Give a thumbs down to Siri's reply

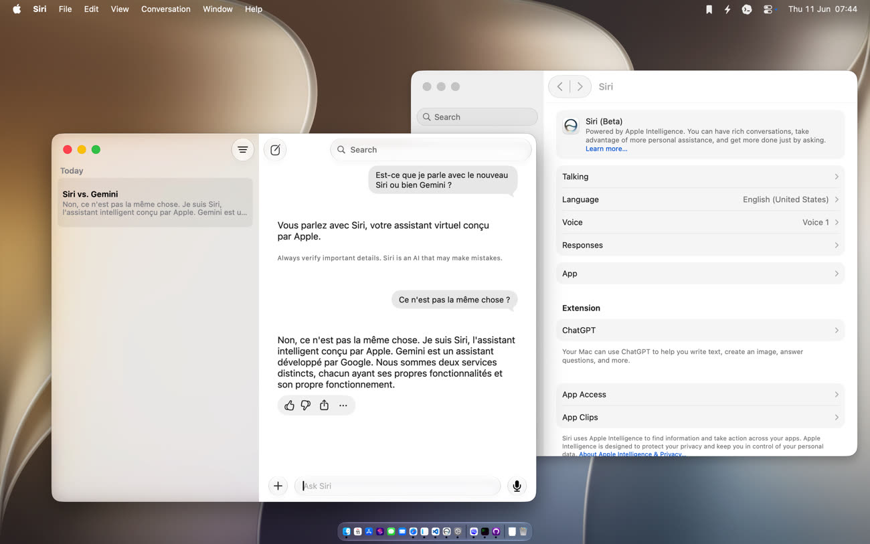click(306, 405)
